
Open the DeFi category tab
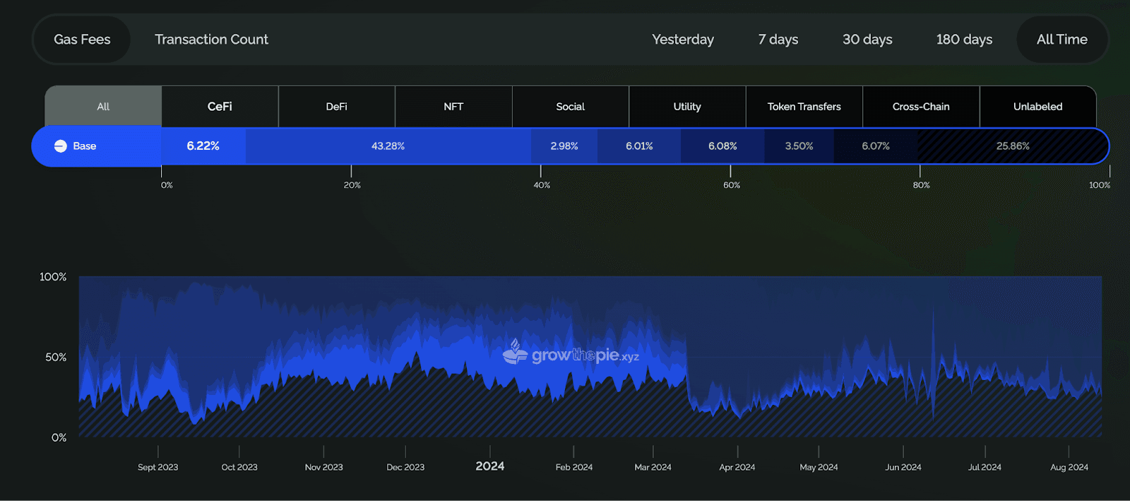[x=336, y=107]
